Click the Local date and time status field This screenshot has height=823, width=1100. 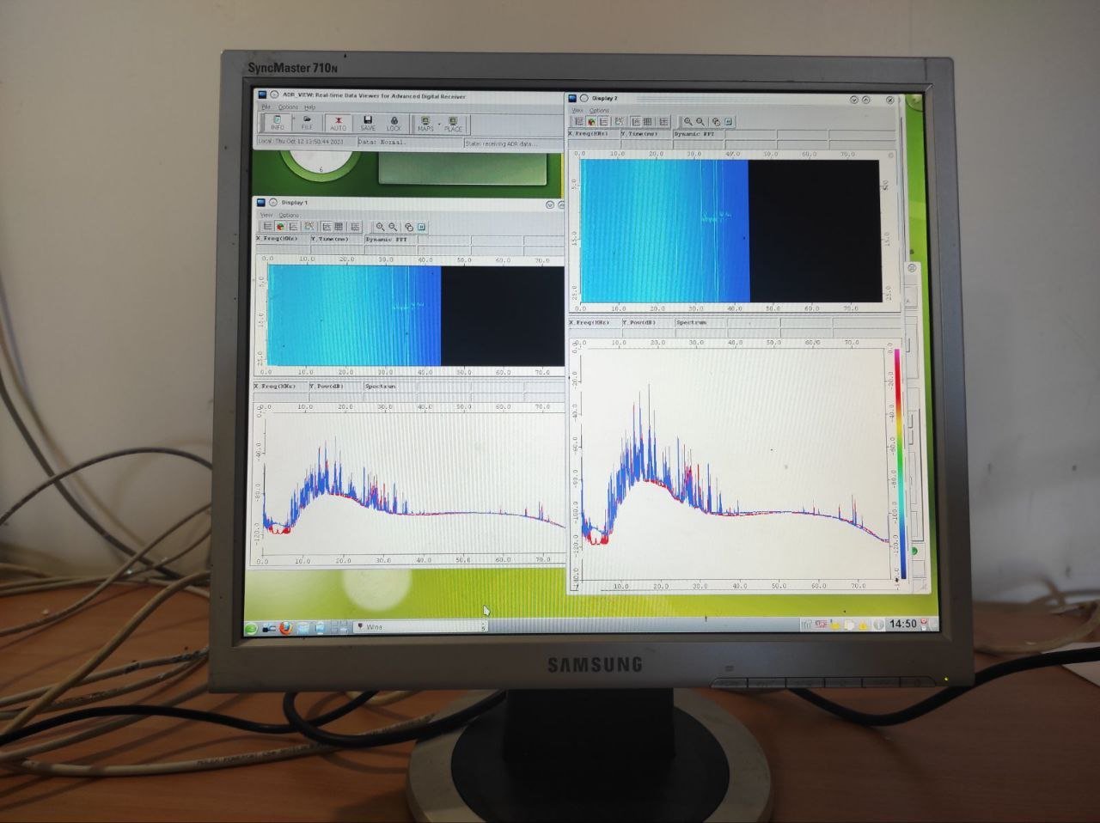(x=307, y=141)
